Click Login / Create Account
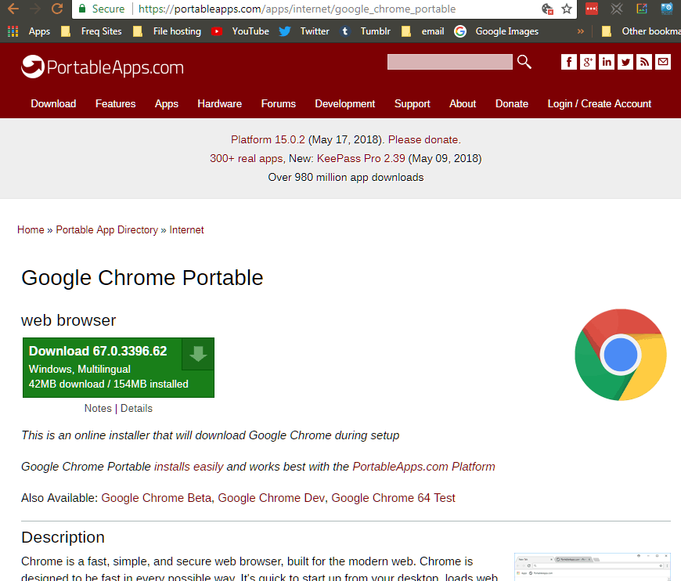 tap(600, 104)
